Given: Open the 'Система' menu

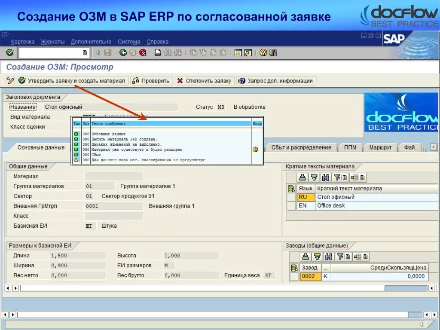Looking at the screenshot, I should click(x=129, y=42).
